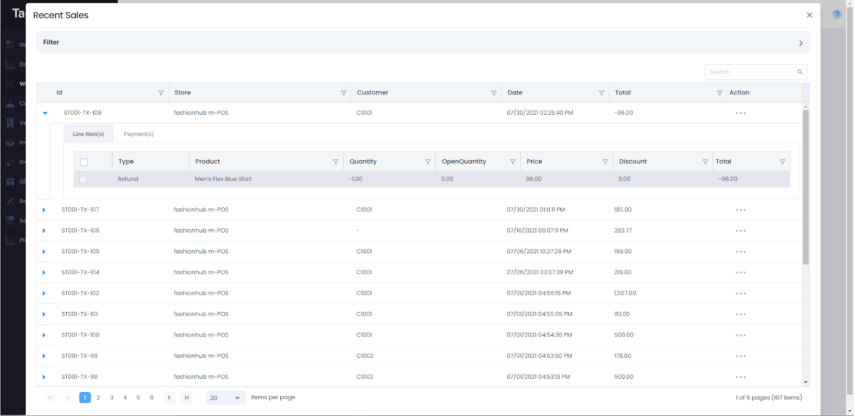Screen dimensions: 854x416
Task: Toggle the select-all line items checkbox
Action: pyautogui.click(x=84, y=162)
